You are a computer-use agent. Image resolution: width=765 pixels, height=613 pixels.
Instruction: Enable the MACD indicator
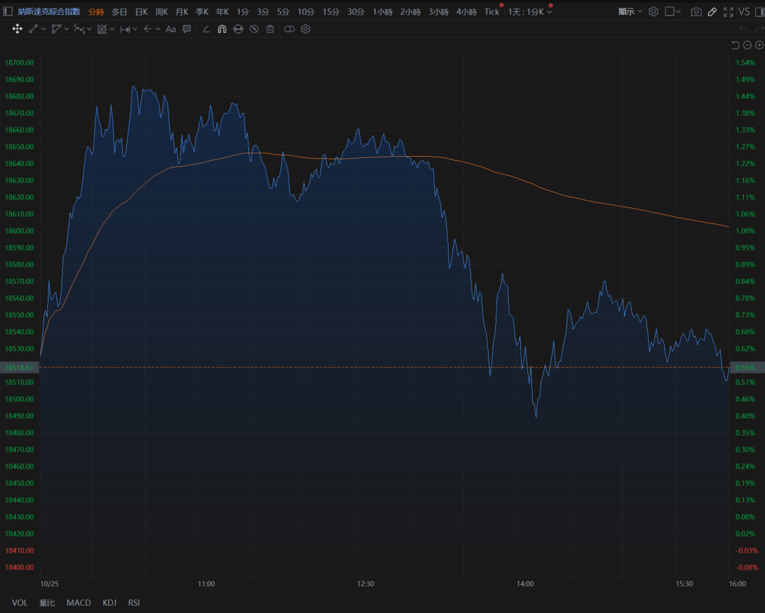(x=78, y=603)
